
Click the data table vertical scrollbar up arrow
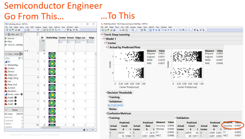pos(95,53)
